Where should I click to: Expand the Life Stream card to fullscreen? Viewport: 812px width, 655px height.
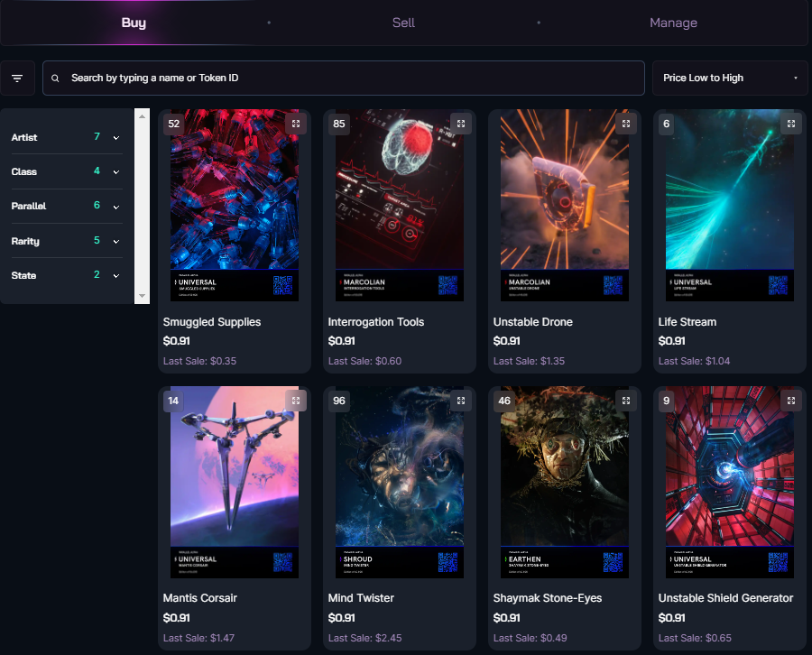791,124
